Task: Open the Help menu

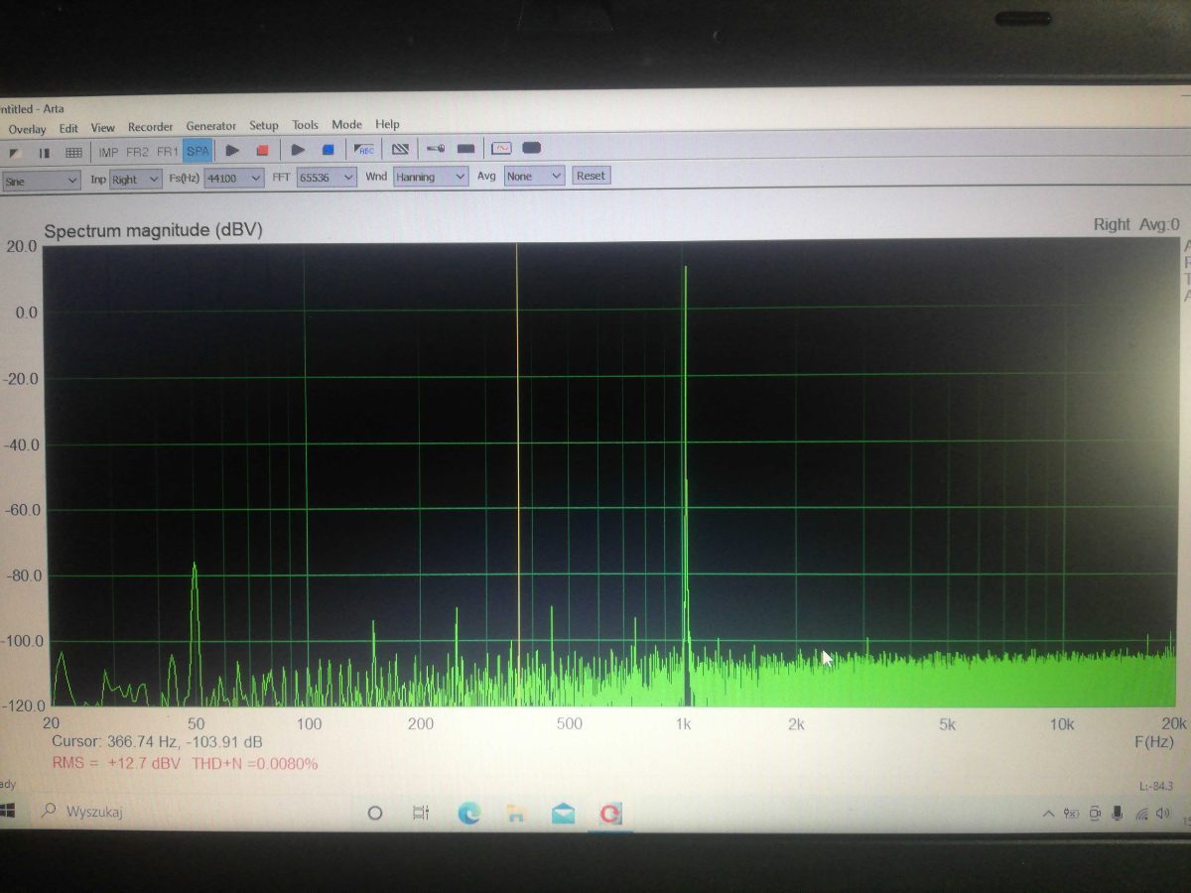Action: [387, 124]
